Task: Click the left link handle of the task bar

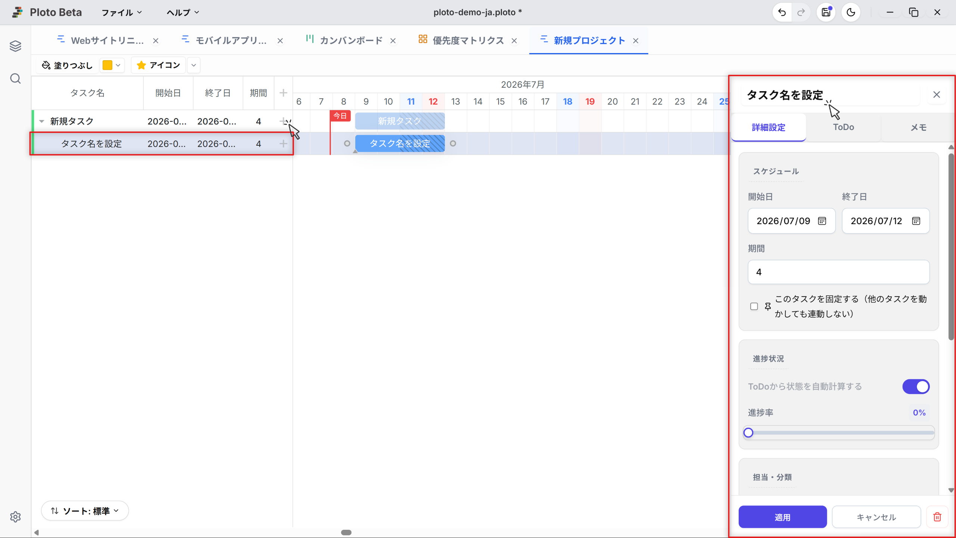Action: tap(347, 143)
